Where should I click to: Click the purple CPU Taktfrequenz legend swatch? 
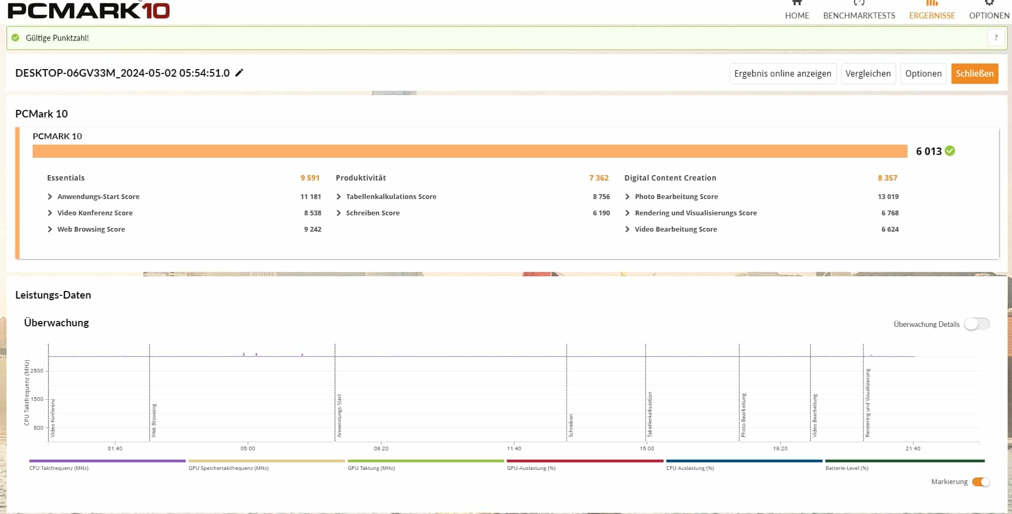pyautogui.click(x=107, y=461)
